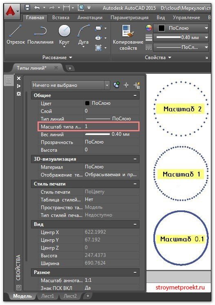The height and width of the screenshot is (305, 215).
Task: Open the ПоСлою object color dropdown swatch
Action: point(181,28)
